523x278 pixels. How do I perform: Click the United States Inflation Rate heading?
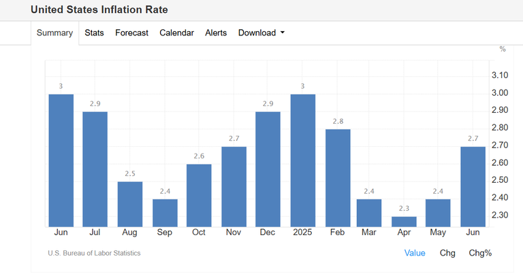pyautogui.click(x=99, y=10)
